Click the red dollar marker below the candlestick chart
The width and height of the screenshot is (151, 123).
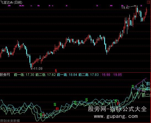click(x=56, y=71)
